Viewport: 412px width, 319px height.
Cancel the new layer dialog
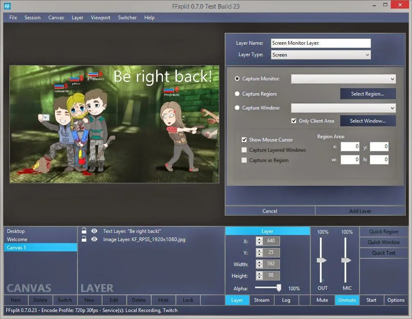point(270,211)
